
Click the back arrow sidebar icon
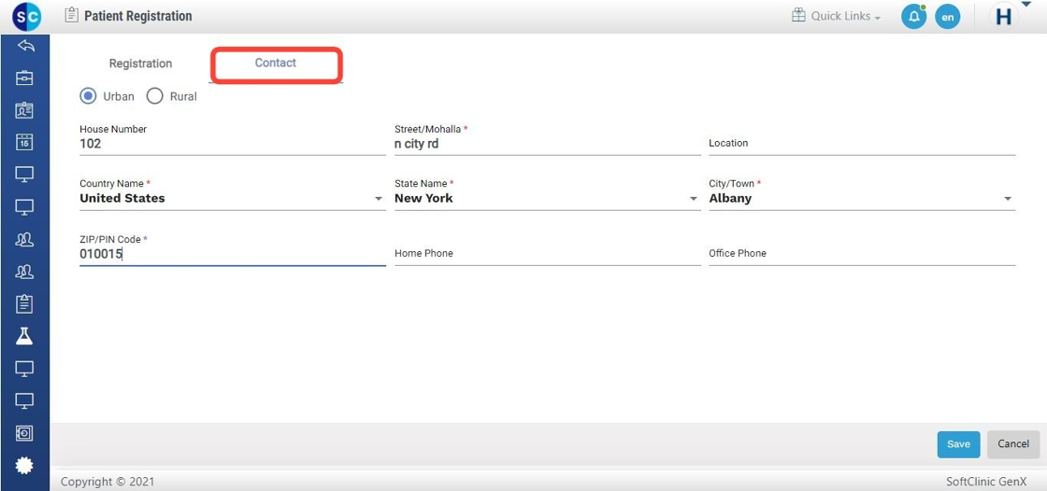coord(24,46)
